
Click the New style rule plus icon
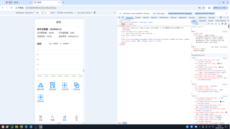point(219,24)
